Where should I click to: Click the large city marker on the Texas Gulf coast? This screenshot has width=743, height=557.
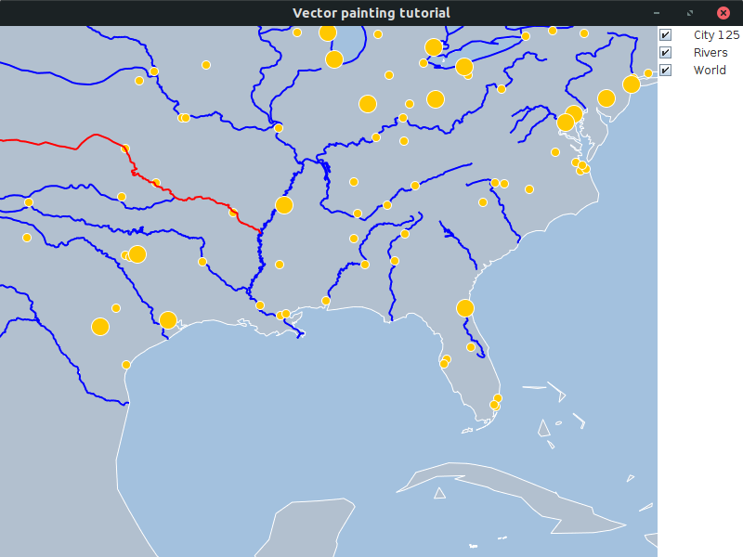(168, 320)
